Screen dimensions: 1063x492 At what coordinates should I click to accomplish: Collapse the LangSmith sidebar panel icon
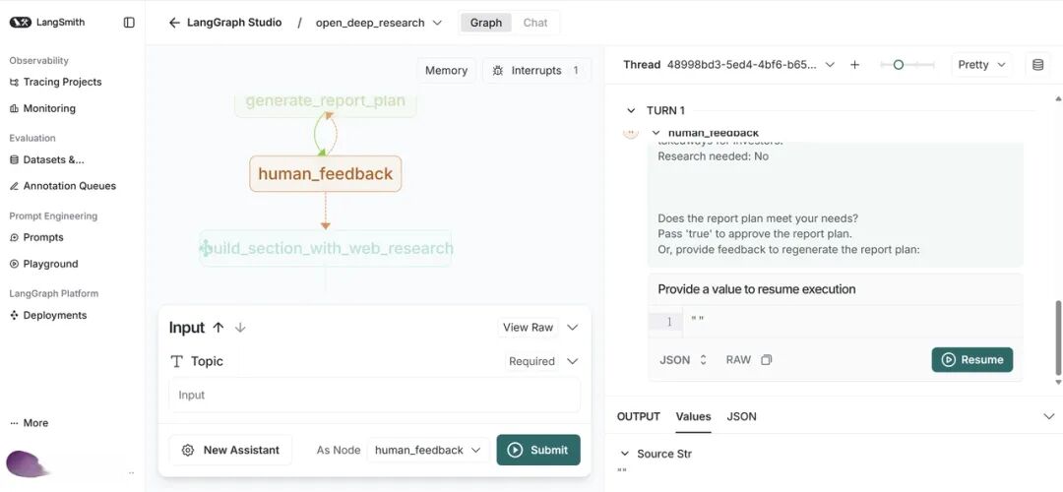tap(129, 23)
